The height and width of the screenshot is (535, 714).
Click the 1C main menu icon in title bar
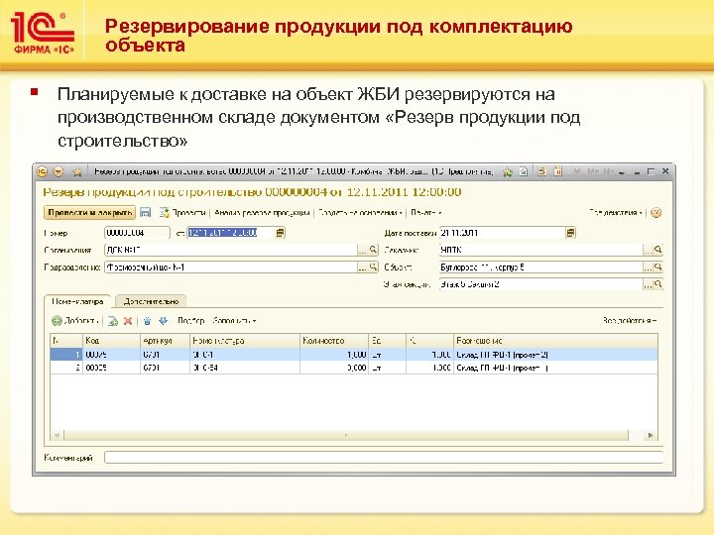point(42,171)
